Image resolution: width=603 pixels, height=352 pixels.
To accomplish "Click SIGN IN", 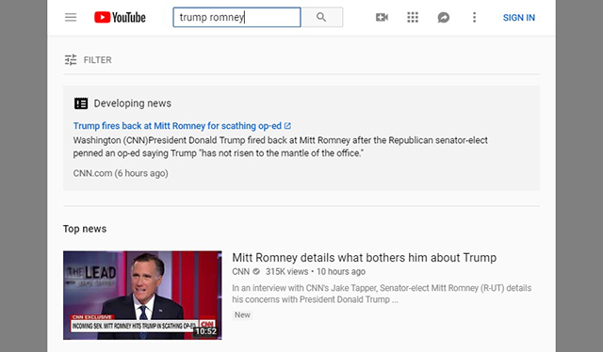I will (x=519, y=18).
